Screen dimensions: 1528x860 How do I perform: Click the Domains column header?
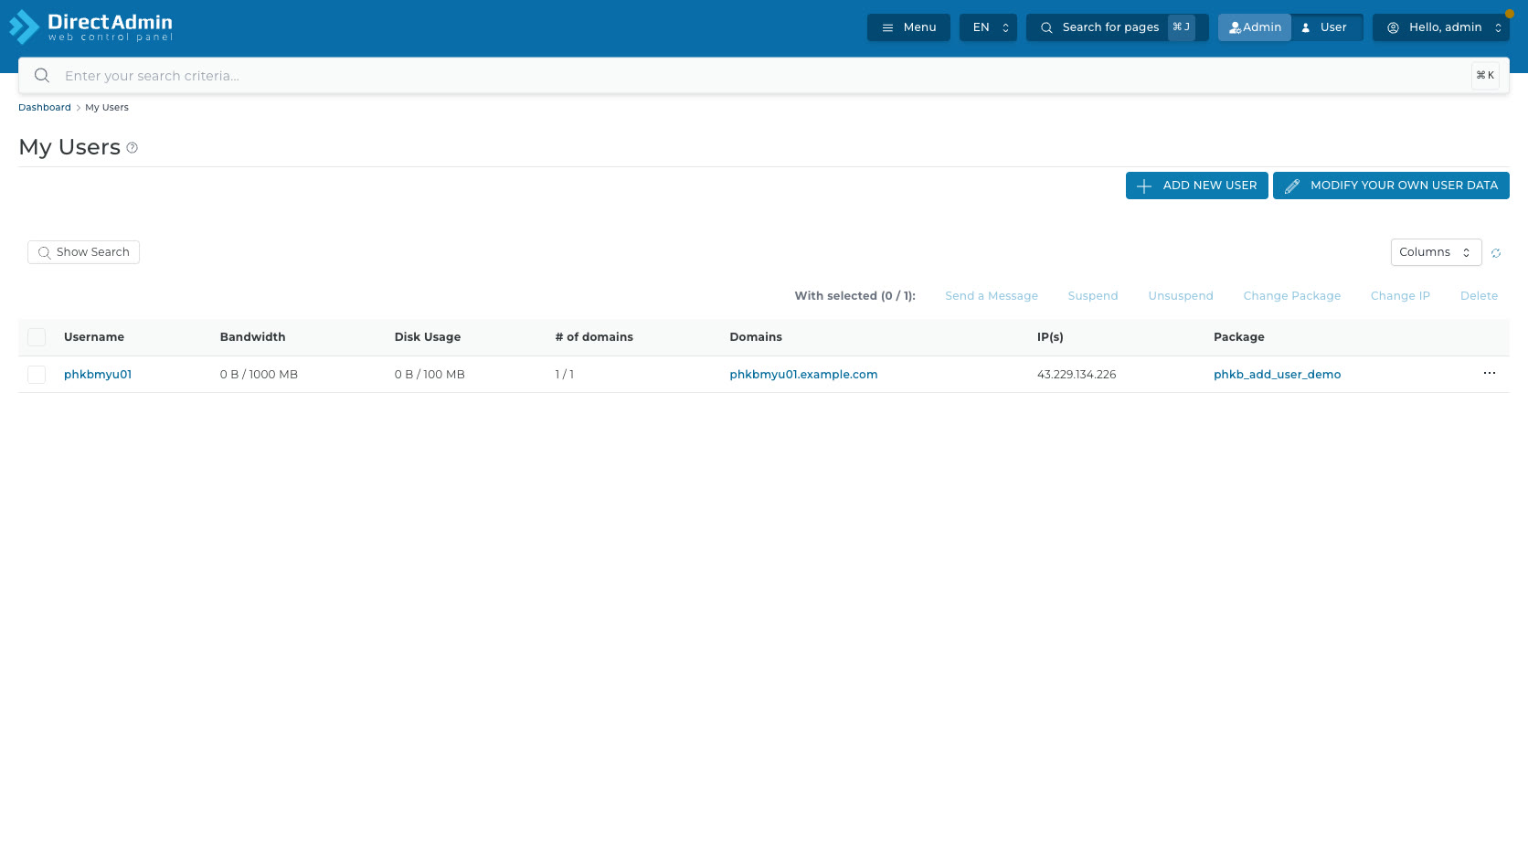(756, 337)
